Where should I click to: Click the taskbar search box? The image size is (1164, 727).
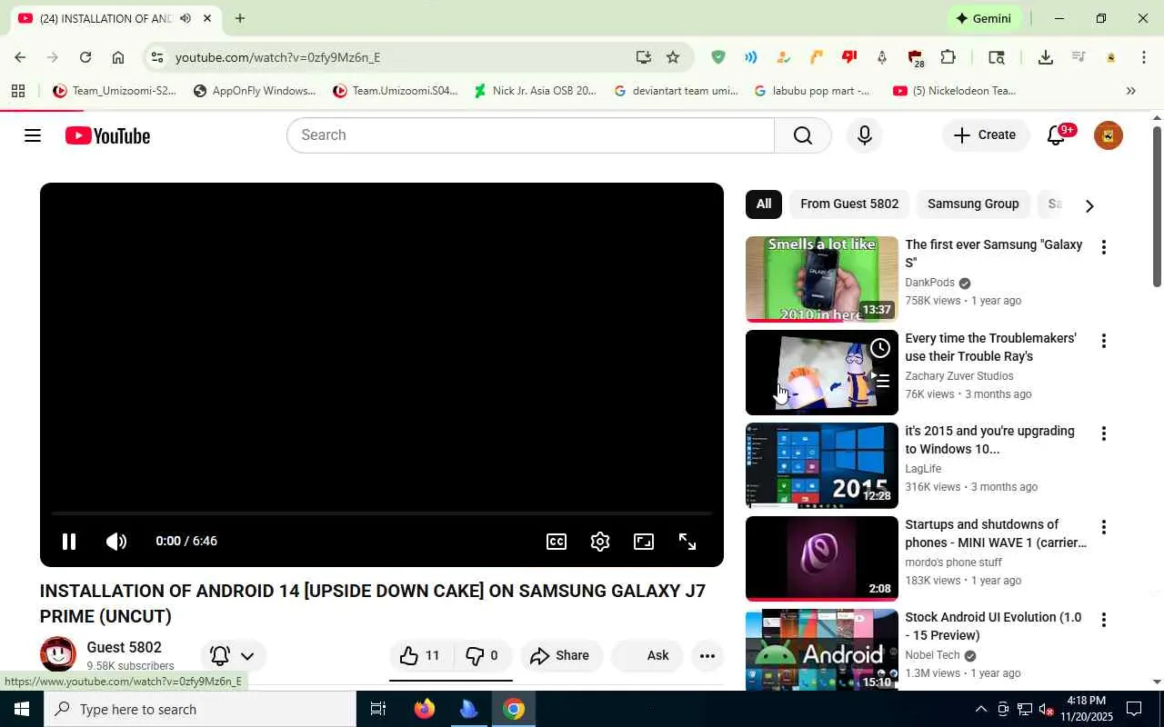(x=201, y=709)
